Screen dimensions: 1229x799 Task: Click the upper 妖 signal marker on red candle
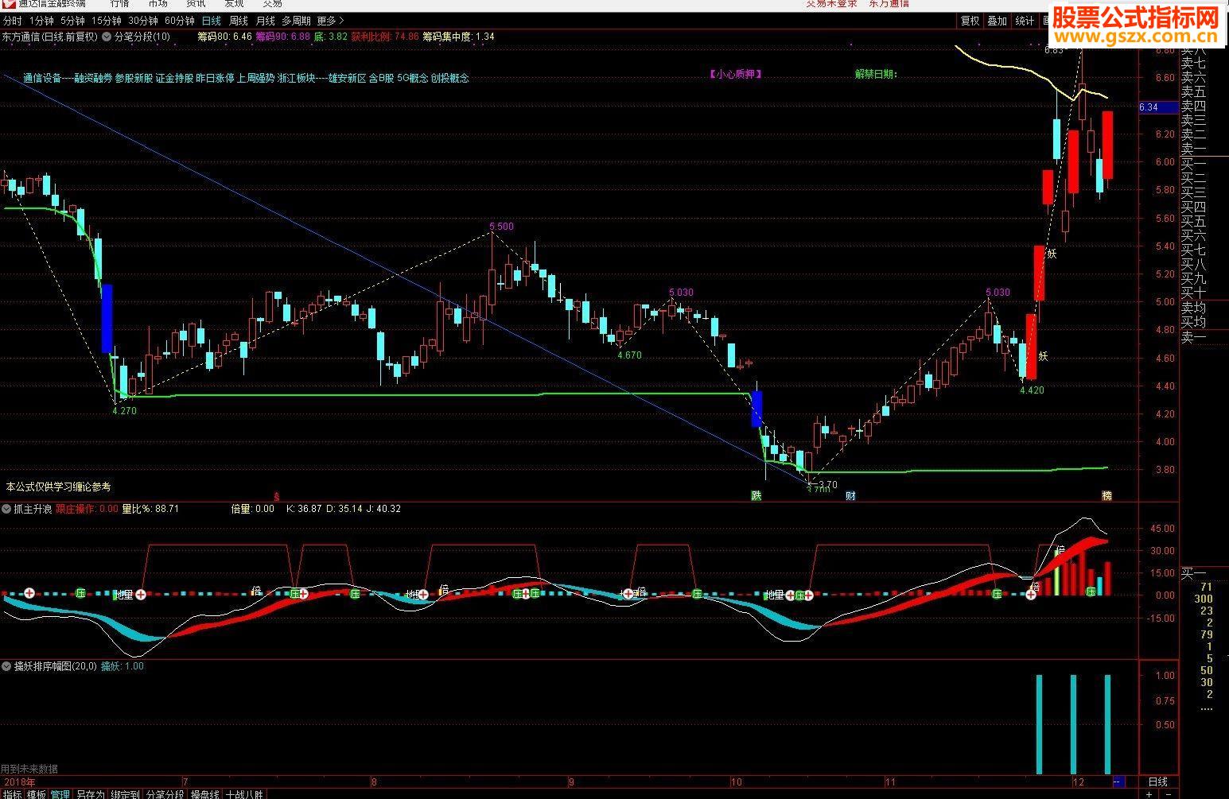pos(1051,254)
